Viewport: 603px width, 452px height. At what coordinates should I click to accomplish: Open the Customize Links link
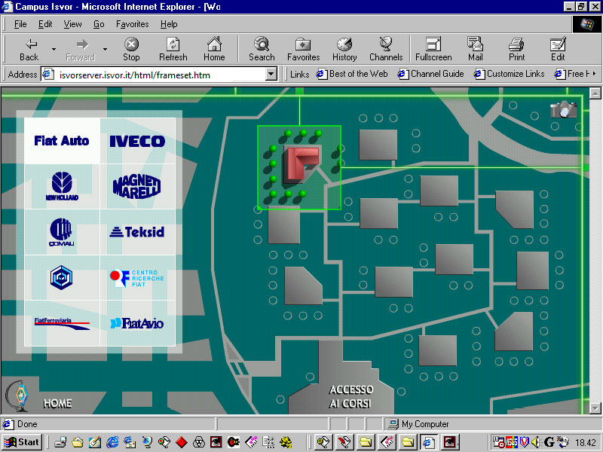point(510,74)
